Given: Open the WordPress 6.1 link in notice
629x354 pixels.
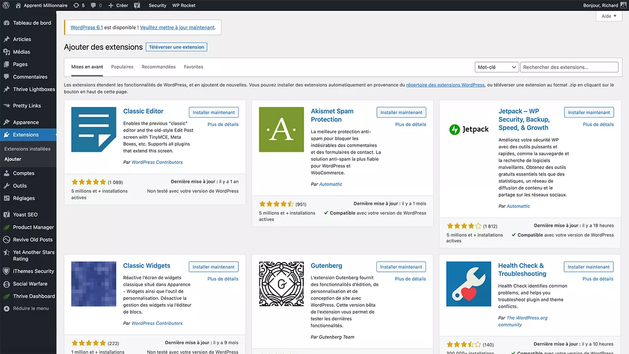Looking at the screenshot, I should point(86,28).
